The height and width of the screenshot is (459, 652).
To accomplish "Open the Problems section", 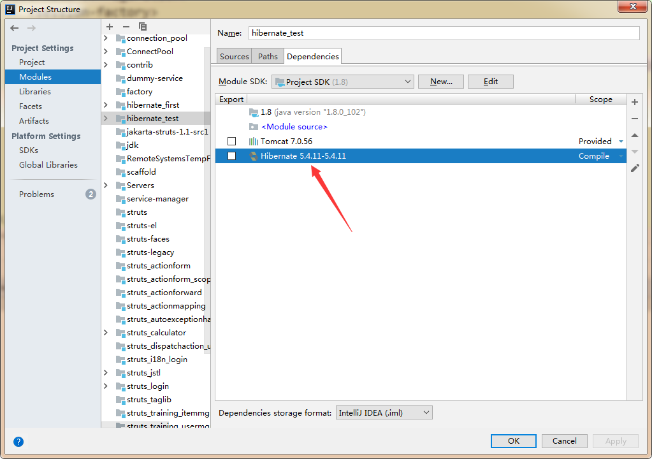I will 36,194.
